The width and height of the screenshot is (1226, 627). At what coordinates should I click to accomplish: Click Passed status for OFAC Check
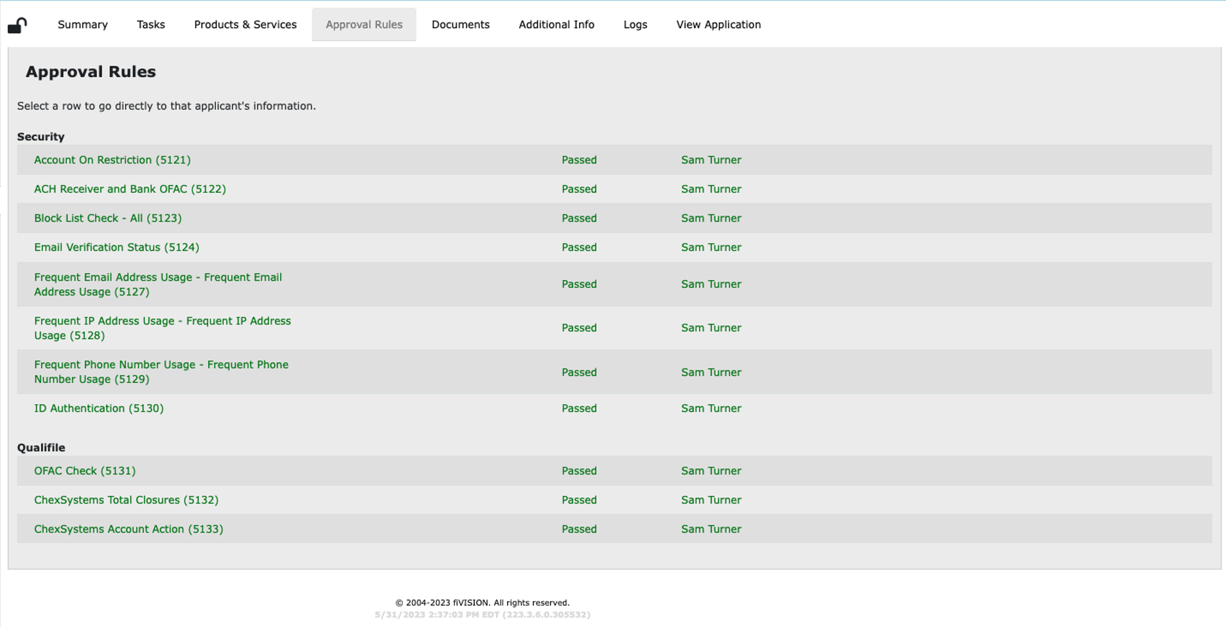579,471
